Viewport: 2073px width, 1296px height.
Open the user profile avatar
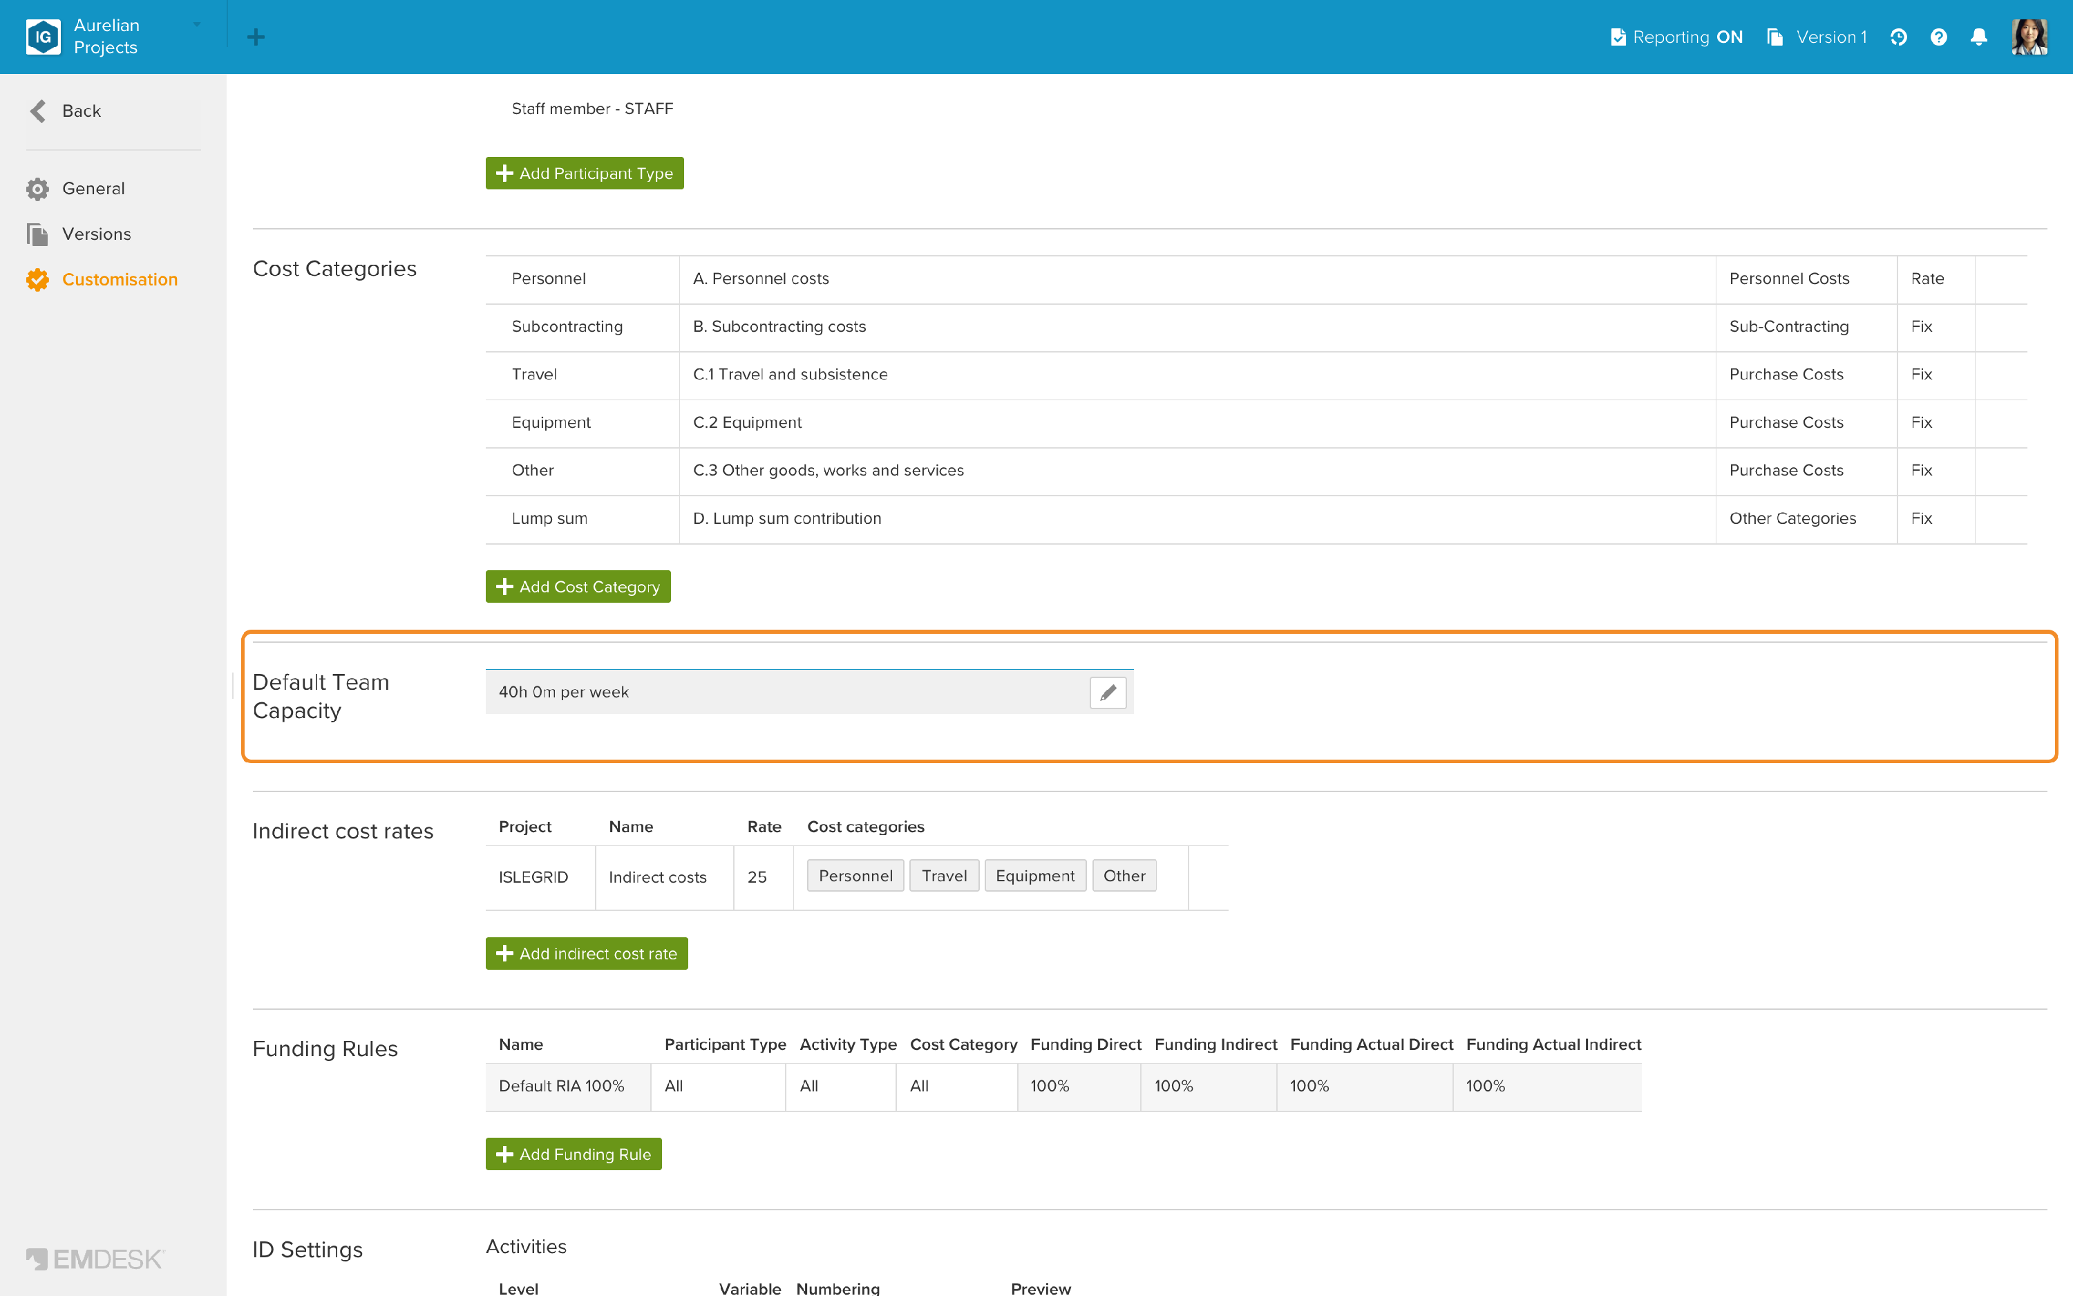coord(2029,37)
